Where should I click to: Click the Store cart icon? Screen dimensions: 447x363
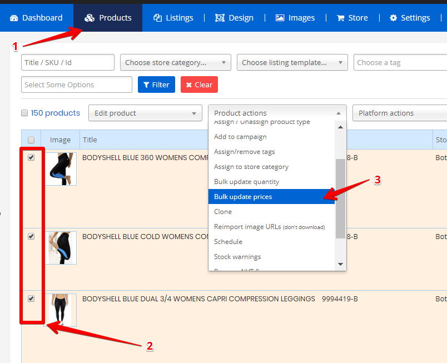coord(340,18)
